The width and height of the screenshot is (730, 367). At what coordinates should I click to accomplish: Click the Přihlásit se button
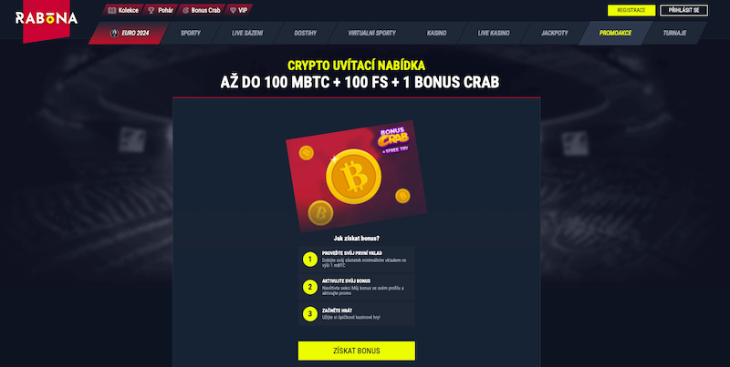pyautogui.click(x=683, y=10)
